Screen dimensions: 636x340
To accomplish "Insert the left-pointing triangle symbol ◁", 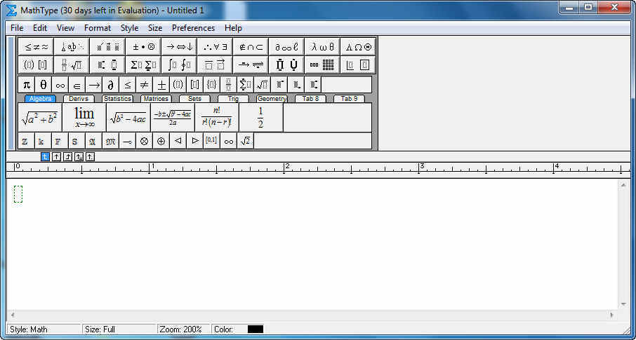I will [x=178, y=141].
